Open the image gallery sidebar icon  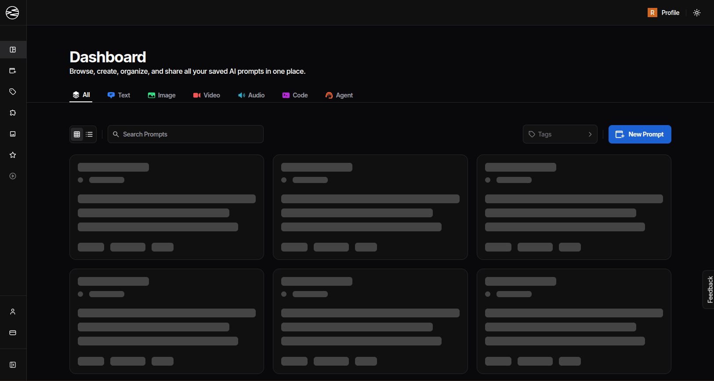(x=13, y=134)
